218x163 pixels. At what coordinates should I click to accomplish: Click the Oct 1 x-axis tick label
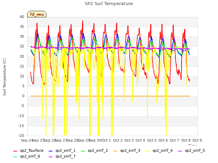106,140
